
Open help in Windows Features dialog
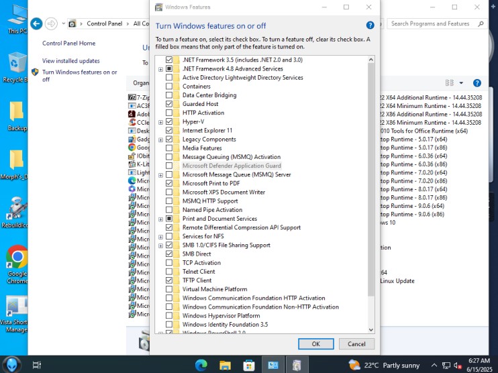pos(370,25)
